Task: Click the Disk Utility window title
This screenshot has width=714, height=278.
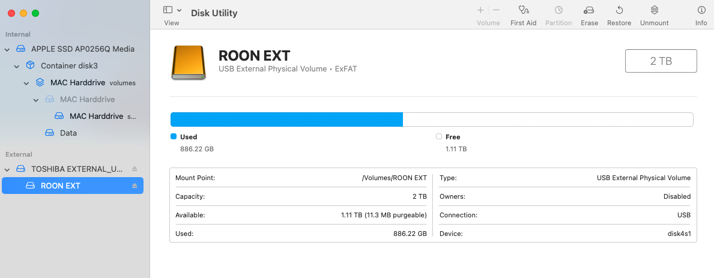Action: coord(214,13)
